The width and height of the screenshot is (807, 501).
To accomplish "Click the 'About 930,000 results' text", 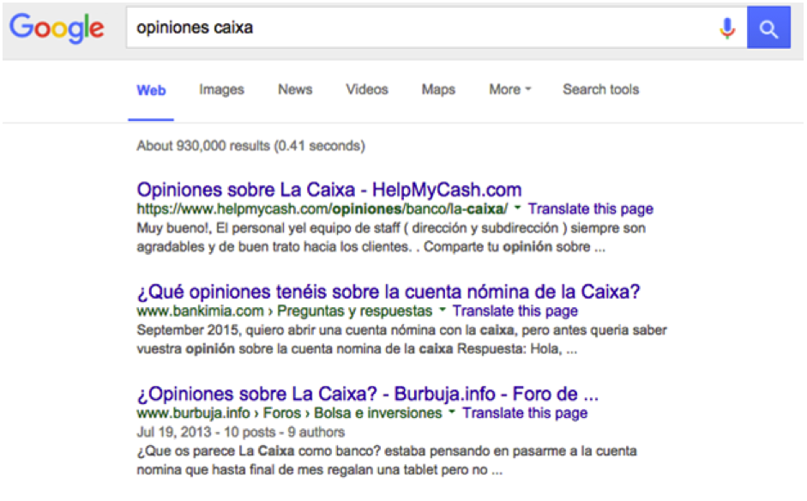I will click(250, 146).
